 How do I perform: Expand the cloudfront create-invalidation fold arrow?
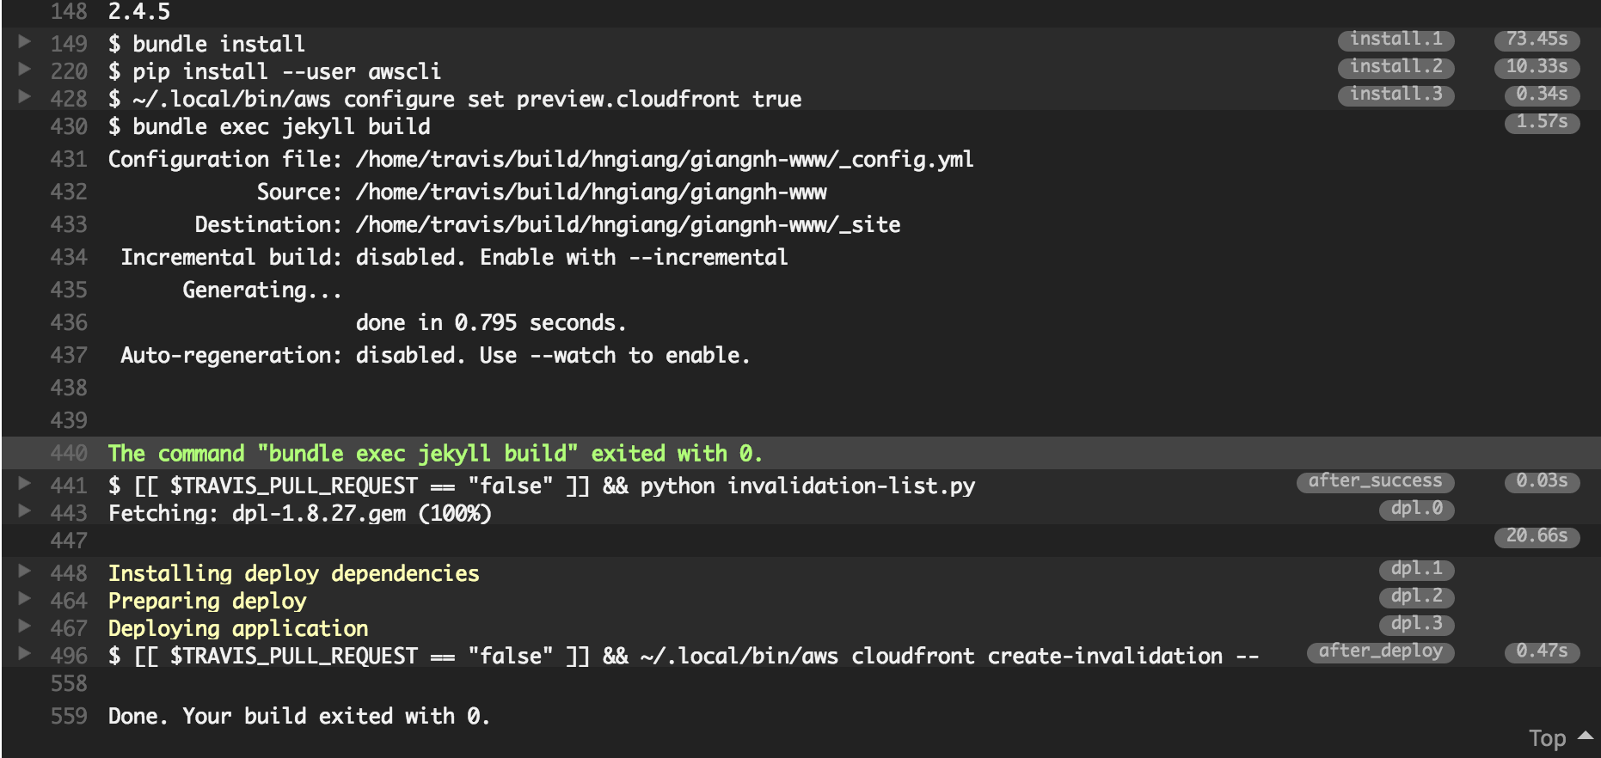(x=25, y=653)
